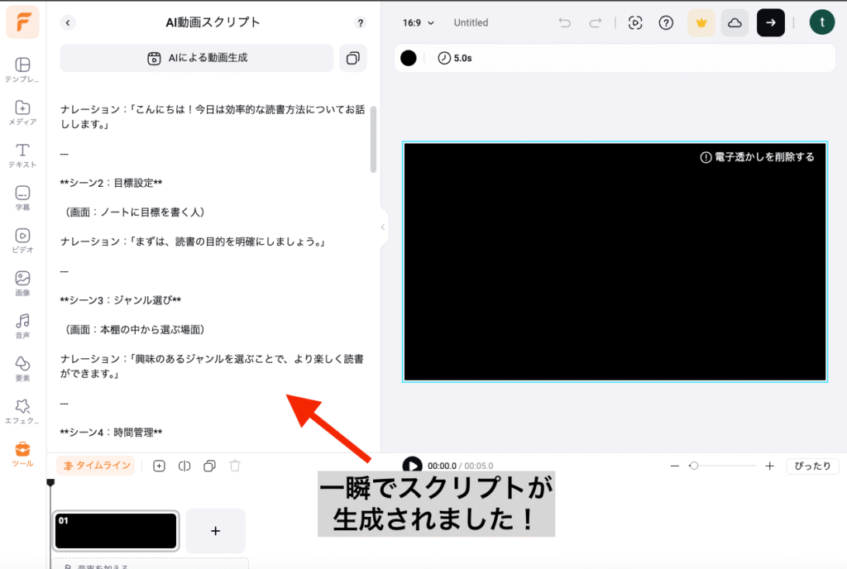Viewport: 847px width, 569px height.
Task: Adjust the timeline zoom slider handle
Action: 694,466
